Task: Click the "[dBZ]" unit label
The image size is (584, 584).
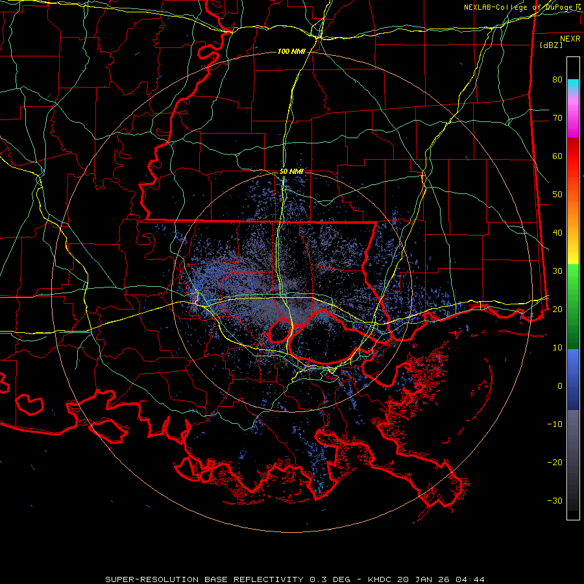Action: [x=551, y=45]
